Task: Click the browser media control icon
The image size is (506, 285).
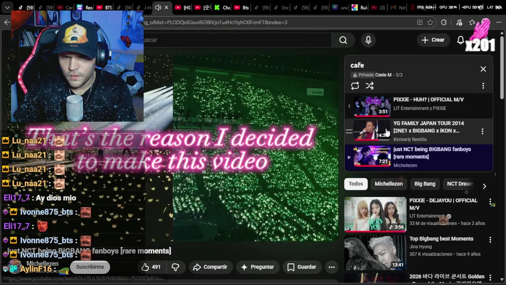Action: [x=459, y=22]
